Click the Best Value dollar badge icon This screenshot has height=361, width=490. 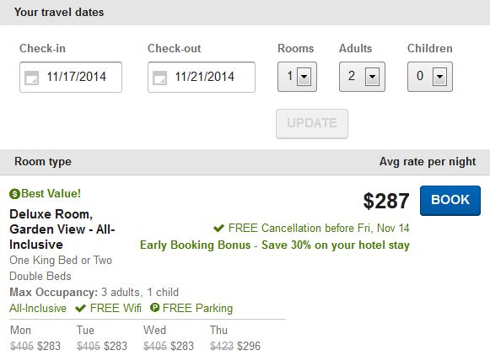pos(14,194)
